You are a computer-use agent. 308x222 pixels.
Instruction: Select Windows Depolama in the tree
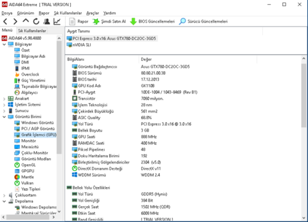(36, 207)
